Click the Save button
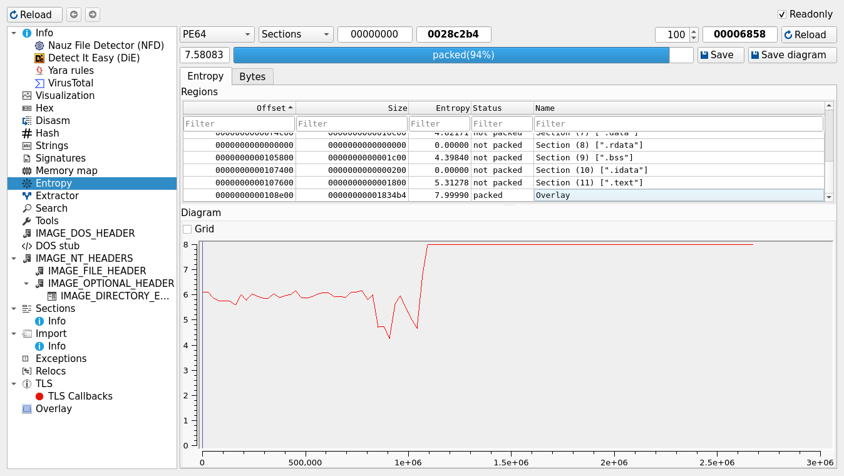This screenshot has height=476, width=844. pos(721,55)
